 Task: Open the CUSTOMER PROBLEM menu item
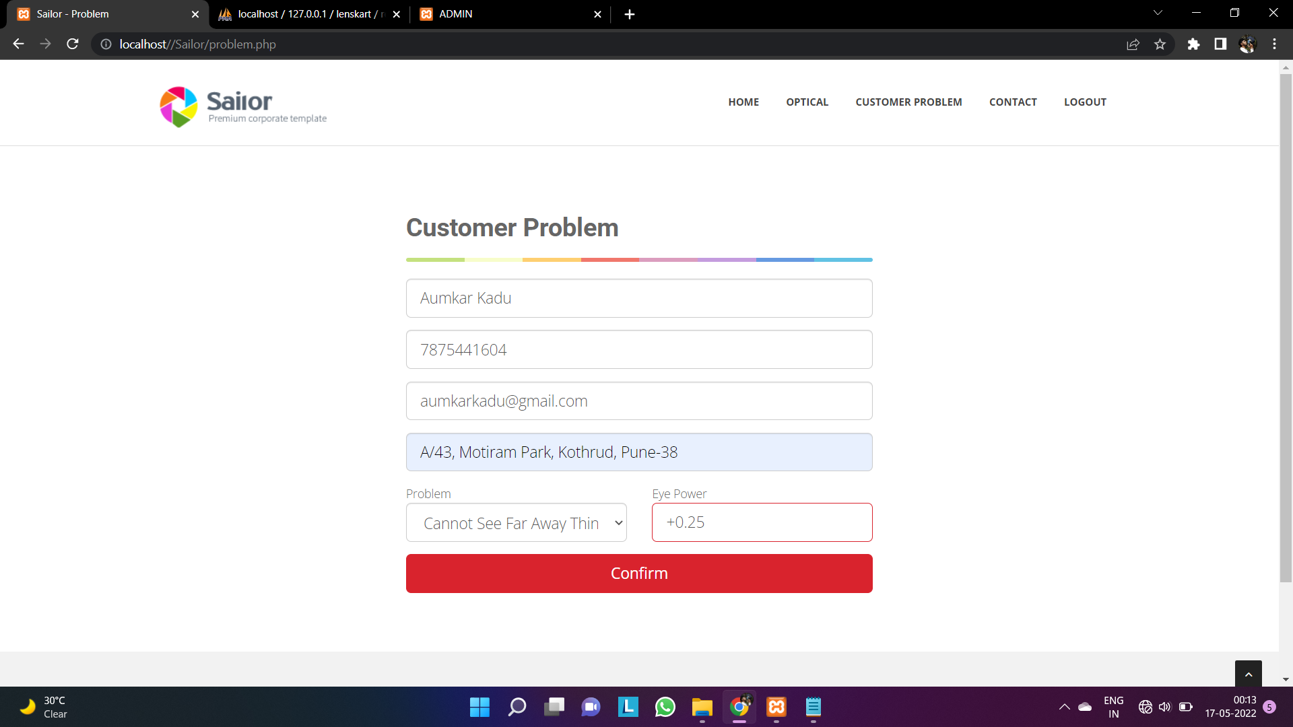(x=908, y=102)
